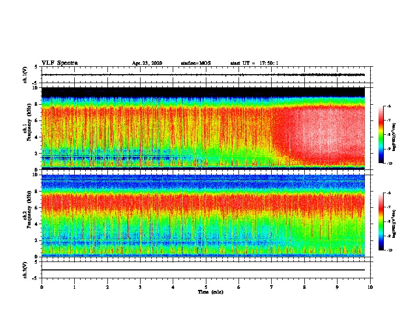Click time-axis tick label '2'
This screenshot has height=322, width=417.
pyautogui.click(x=107, y=287)
